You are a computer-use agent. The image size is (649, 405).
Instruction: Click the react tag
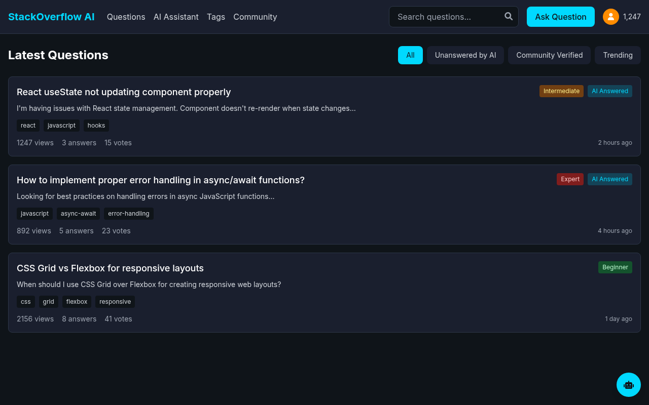[x=28, y=126]
